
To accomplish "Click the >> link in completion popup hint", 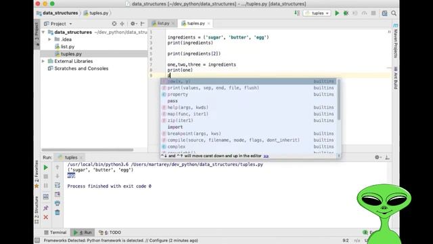I will (x=266, y=156).
